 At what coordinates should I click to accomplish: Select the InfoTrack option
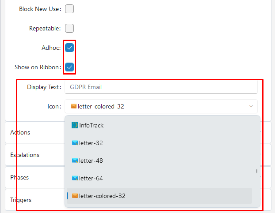(91, 125)
